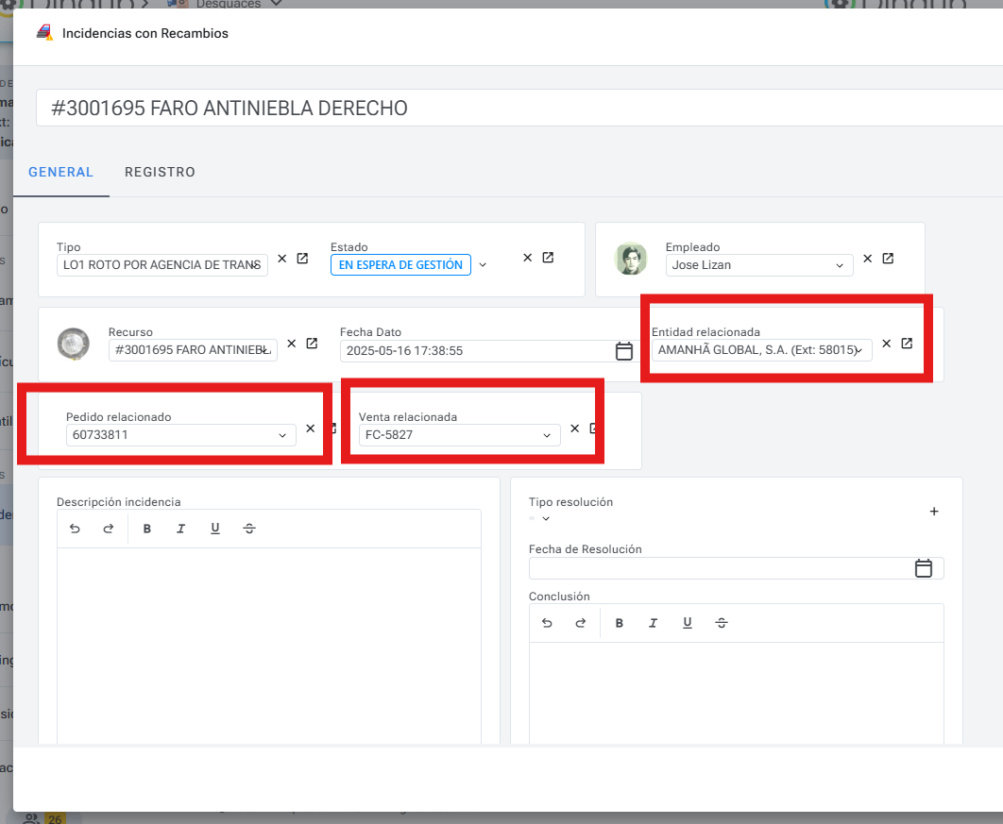Open Empleado record via external link icon
Viewport: 1003px width, 824px height.
(x=888, y=259)
